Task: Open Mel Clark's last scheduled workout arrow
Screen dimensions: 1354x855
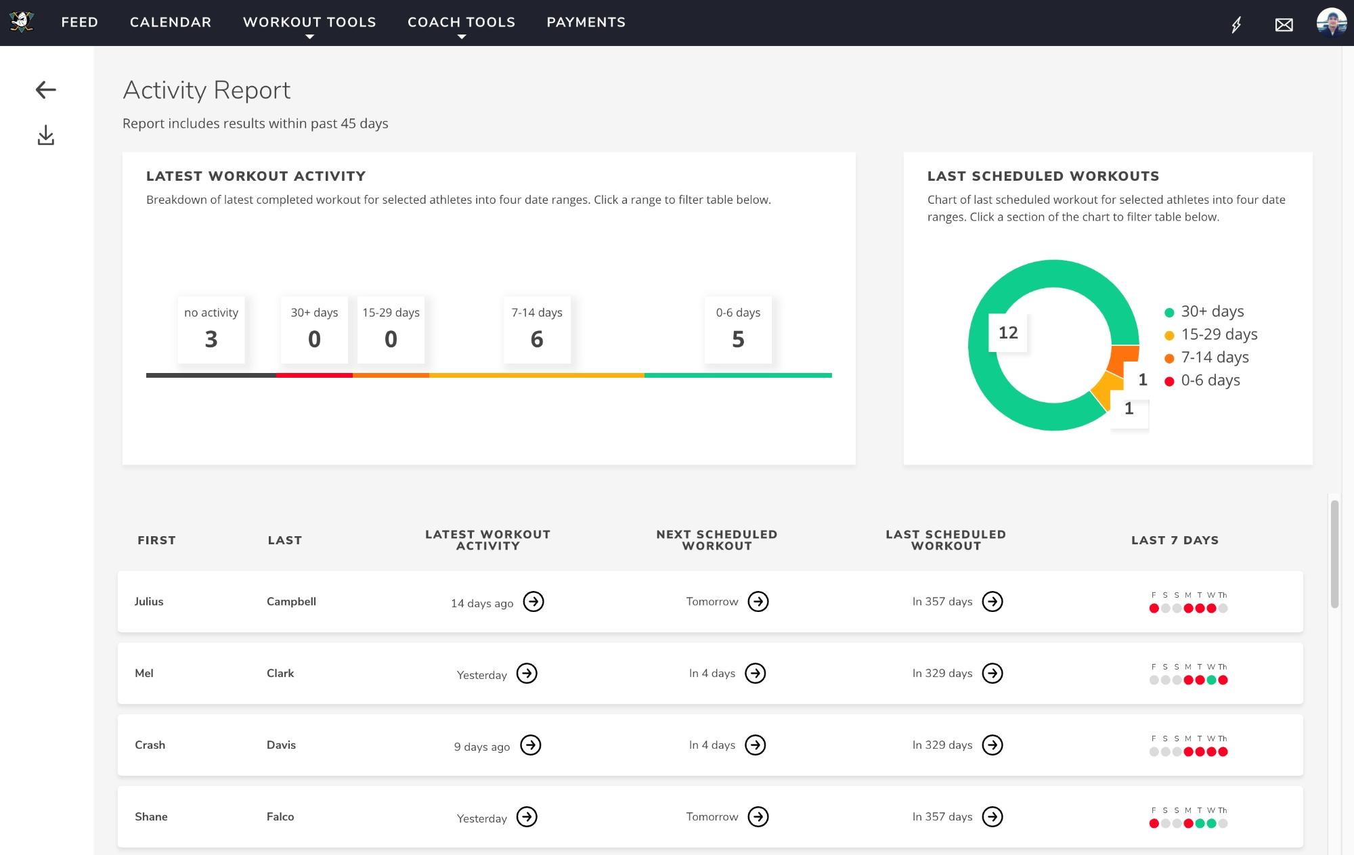Action: [x=992, y=673]
